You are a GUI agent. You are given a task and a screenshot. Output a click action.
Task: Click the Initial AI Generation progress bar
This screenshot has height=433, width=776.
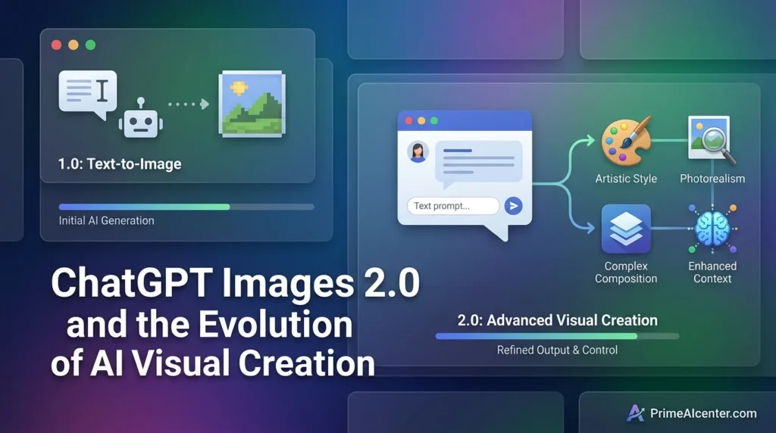pos(186,207)
